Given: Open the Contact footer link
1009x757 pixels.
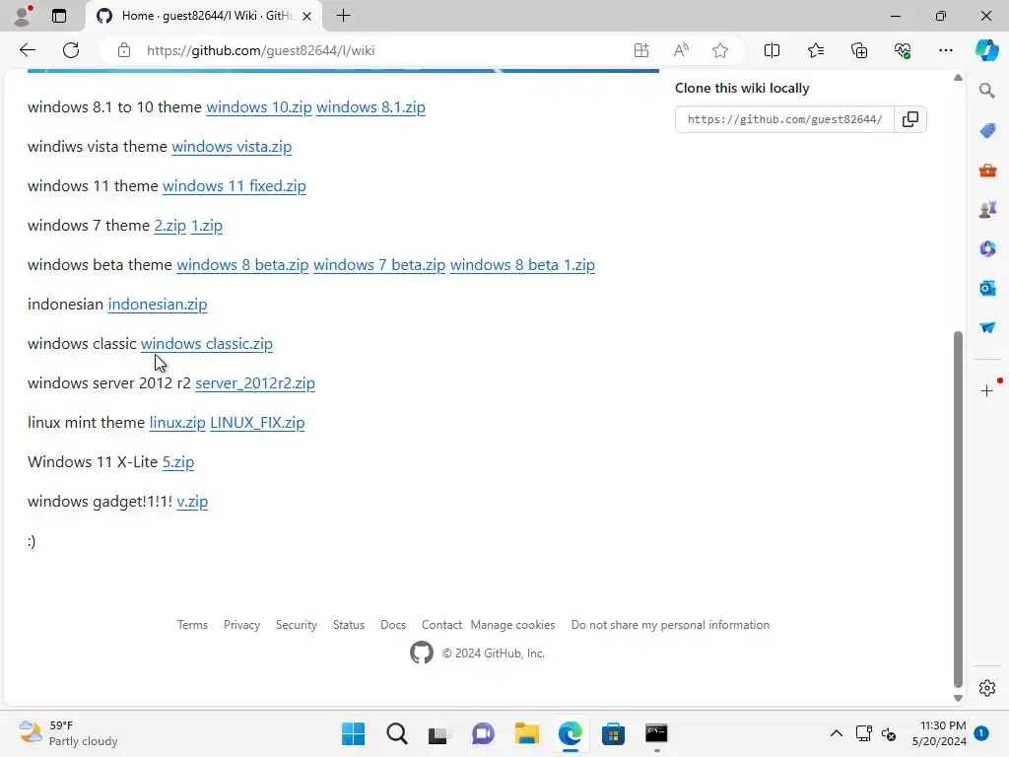Looking at the screenshot, I should pyautogui.click(x=441, y=624).
